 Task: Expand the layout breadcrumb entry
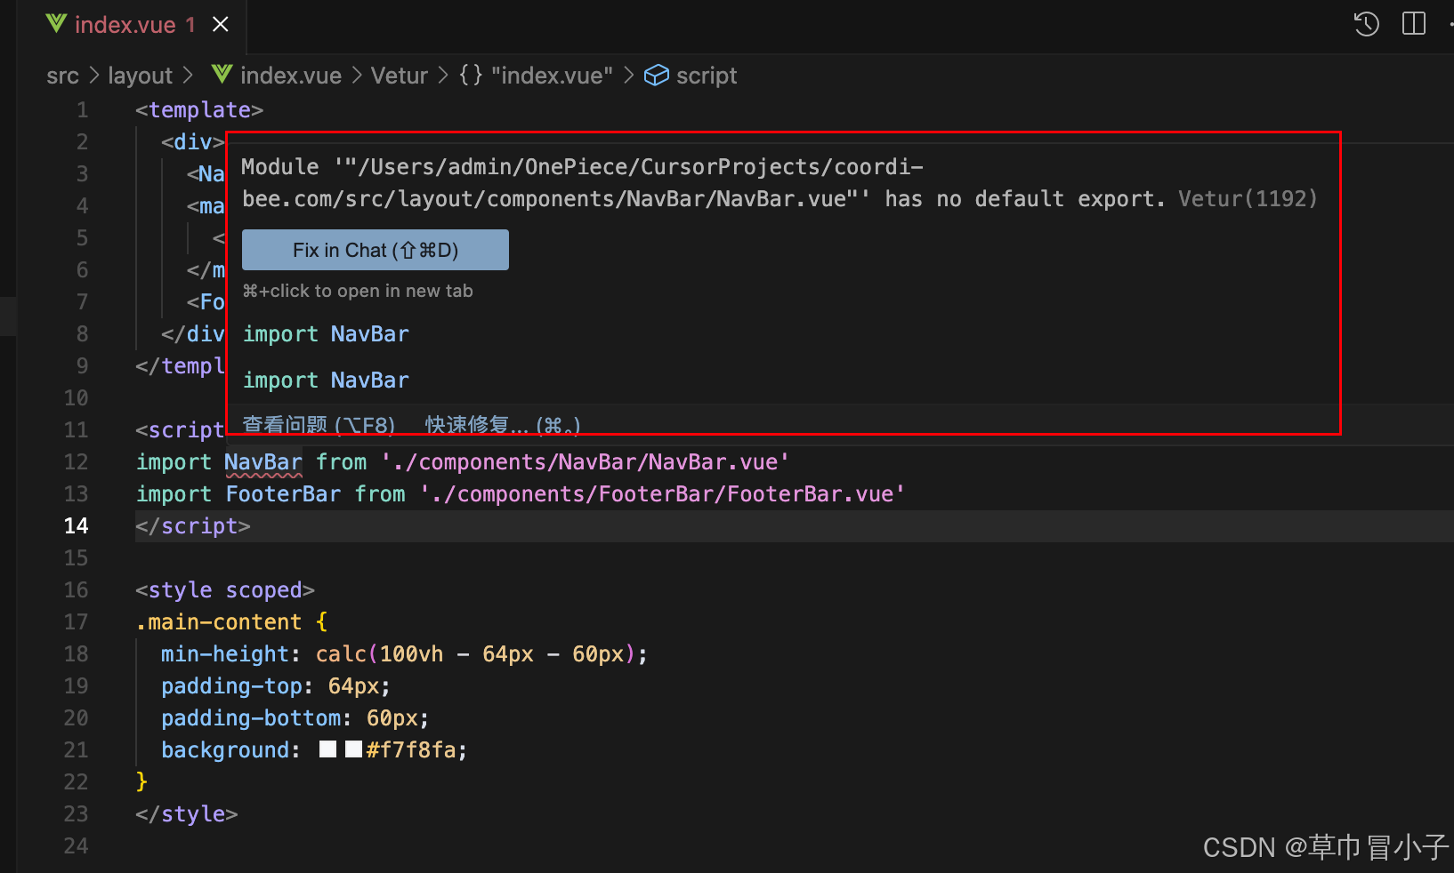click(140, 76)
